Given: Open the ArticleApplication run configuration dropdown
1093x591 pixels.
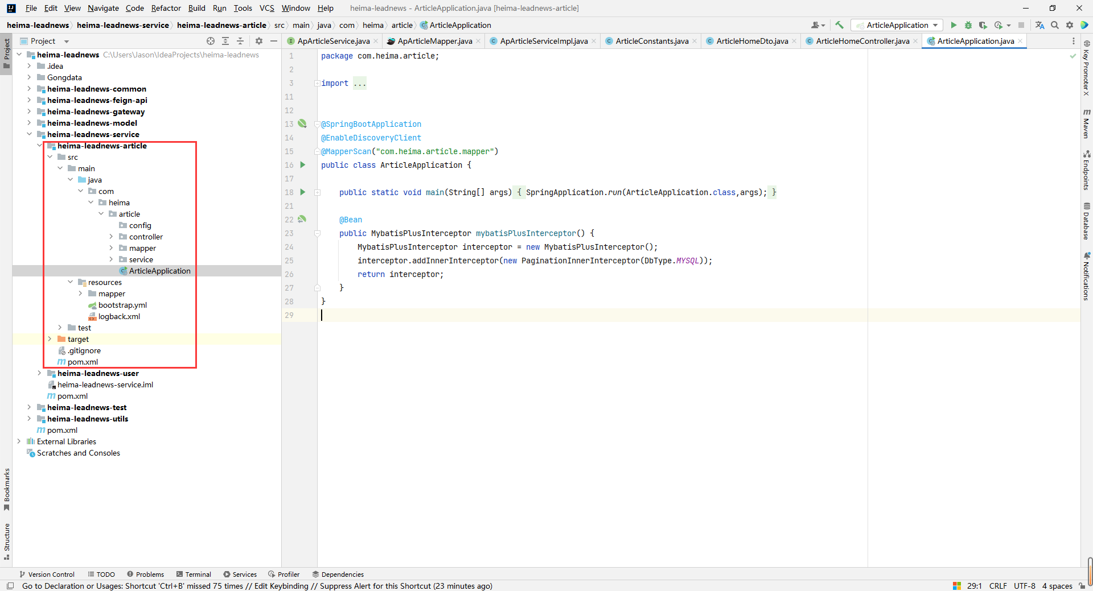Looking at the screenshot, I should click(897, 25).
